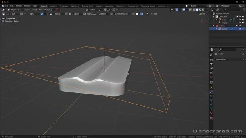
Task: Open the Particles properties tab
Action: click(211, 96)
